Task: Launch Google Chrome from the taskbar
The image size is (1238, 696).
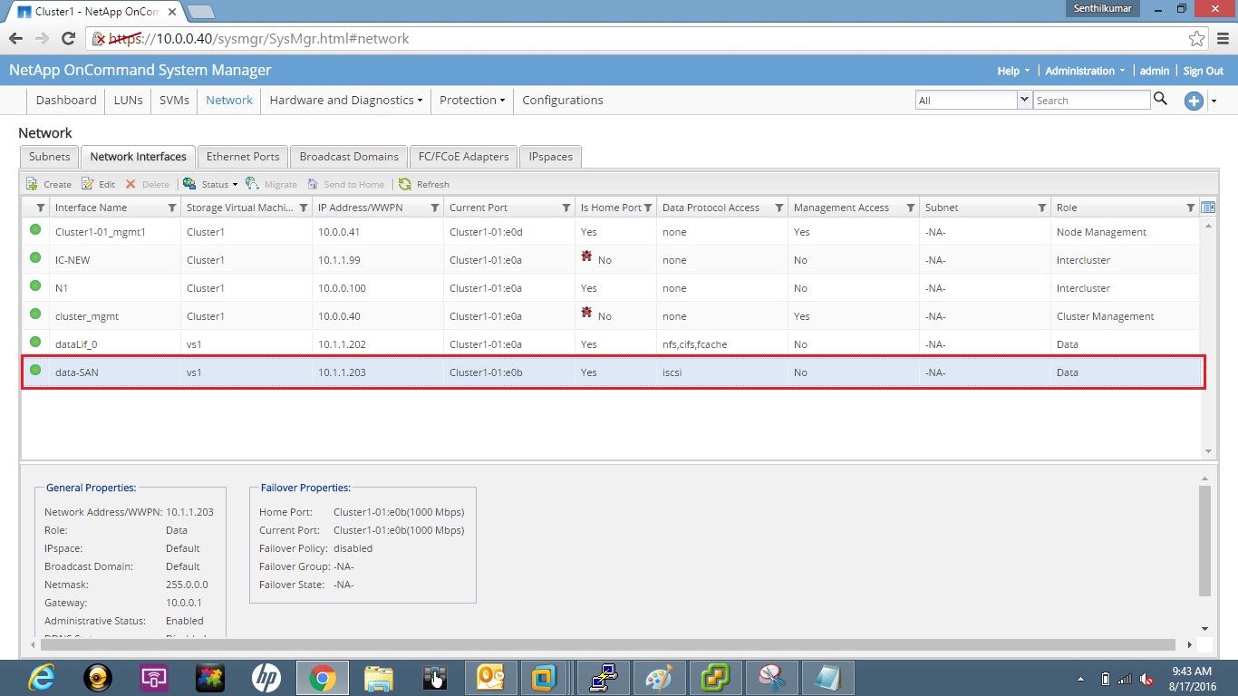Action: pos(322,677)
